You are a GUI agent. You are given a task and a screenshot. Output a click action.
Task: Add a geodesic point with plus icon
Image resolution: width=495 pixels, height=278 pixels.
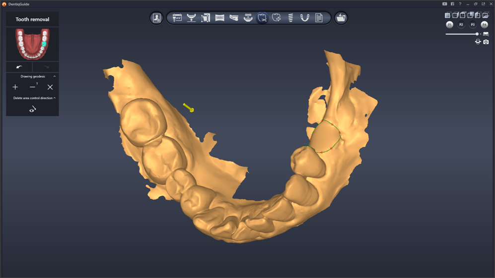click(x=15, y=87)
